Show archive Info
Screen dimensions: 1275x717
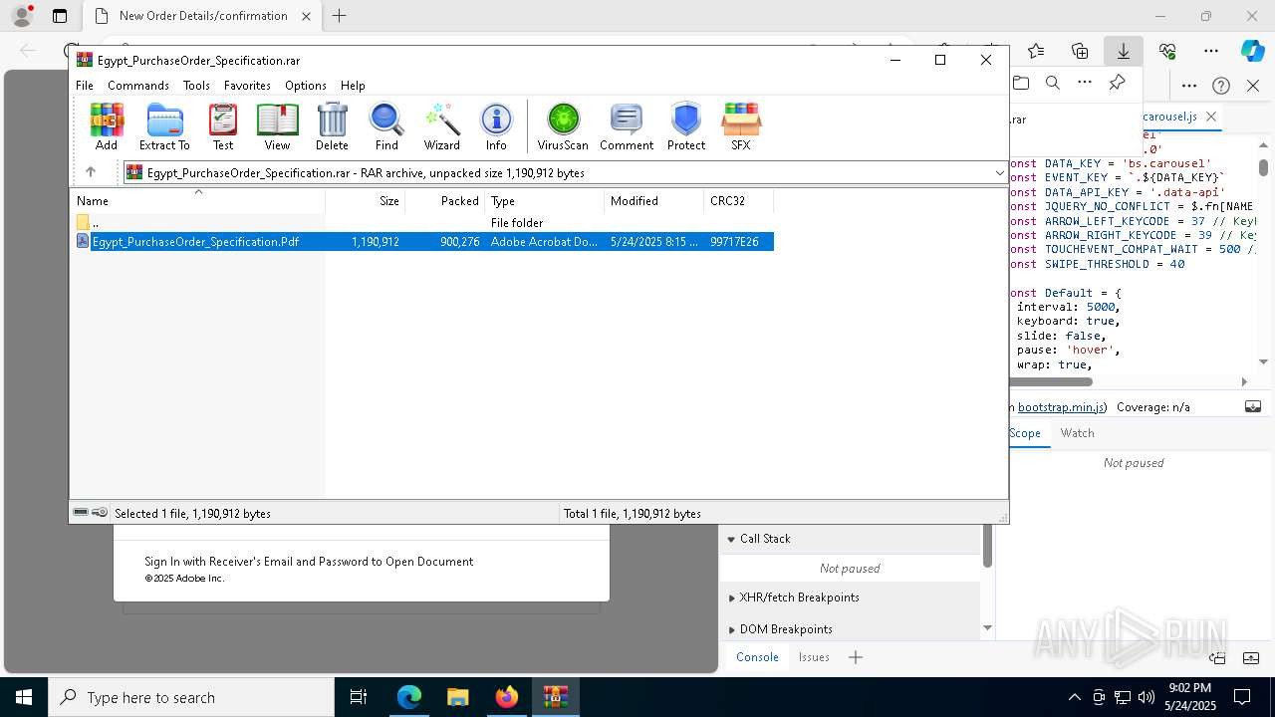[496, 126]
